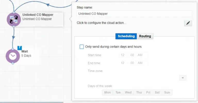Click the Step name input field
The width and height of the screenshot is (198, 103).
[134, 14]
